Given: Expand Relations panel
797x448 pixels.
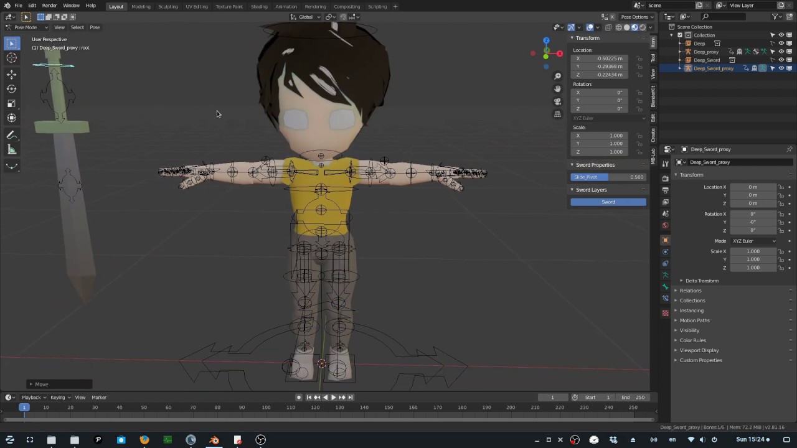Looking at the screenshot, I should tap(690, 291).
